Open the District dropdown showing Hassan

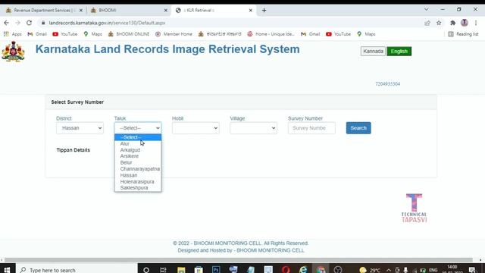[80, 128]
